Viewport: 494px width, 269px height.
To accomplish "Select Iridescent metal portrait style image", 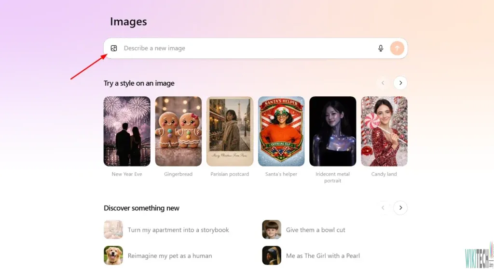I will click(333, 131).
